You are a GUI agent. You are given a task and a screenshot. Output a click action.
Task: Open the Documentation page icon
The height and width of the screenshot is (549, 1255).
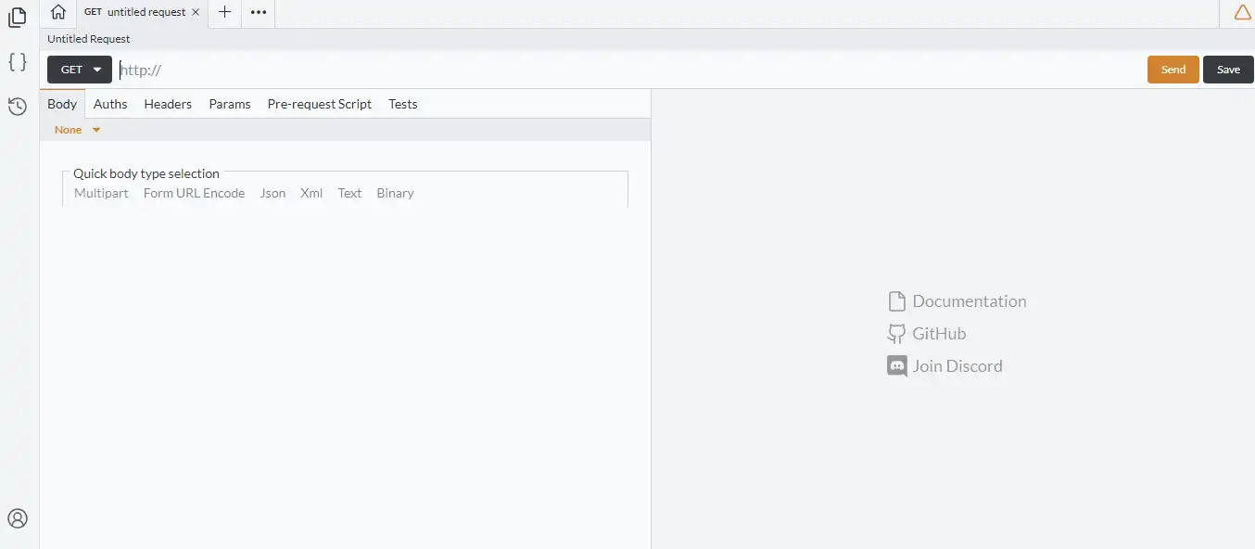(896, 301)
